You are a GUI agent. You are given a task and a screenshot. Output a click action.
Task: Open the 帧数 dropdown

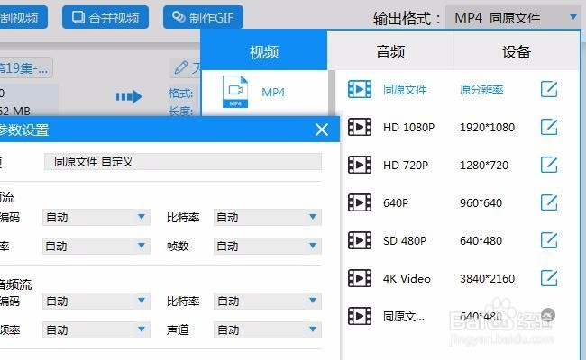point(267,246)
